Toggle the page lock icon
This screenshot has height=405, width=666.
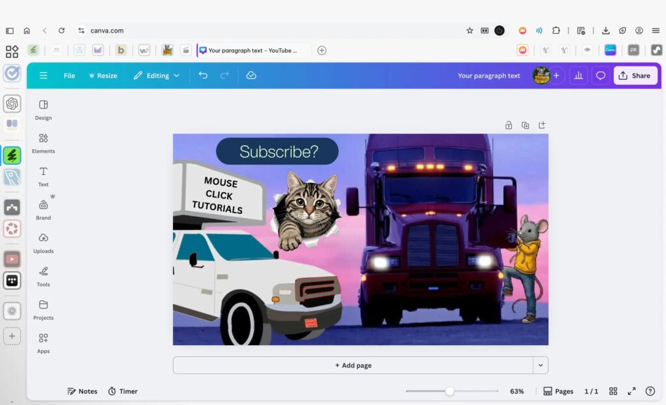[509, 125]
